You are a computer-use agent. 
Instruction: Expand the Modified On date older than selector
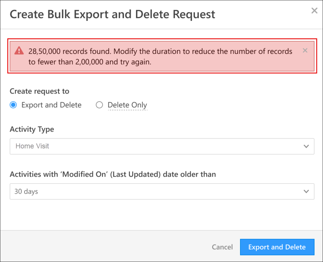pyautogui.click(x=162, y=191)
